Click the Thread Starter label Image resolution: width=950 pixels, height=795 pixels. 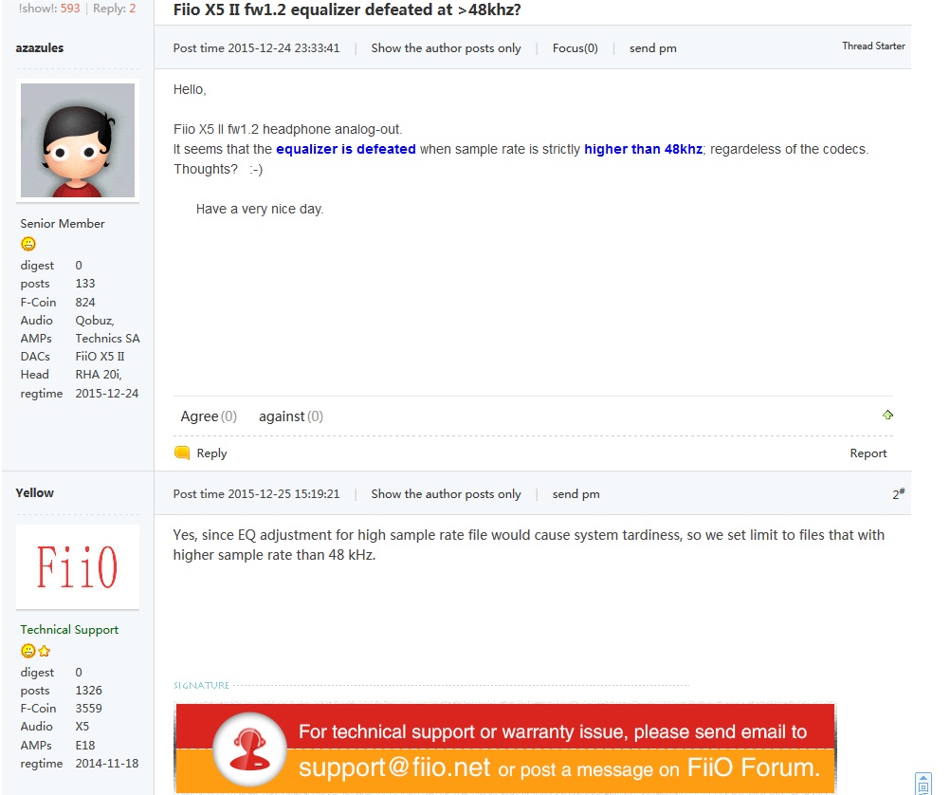[x=873, y=46]
